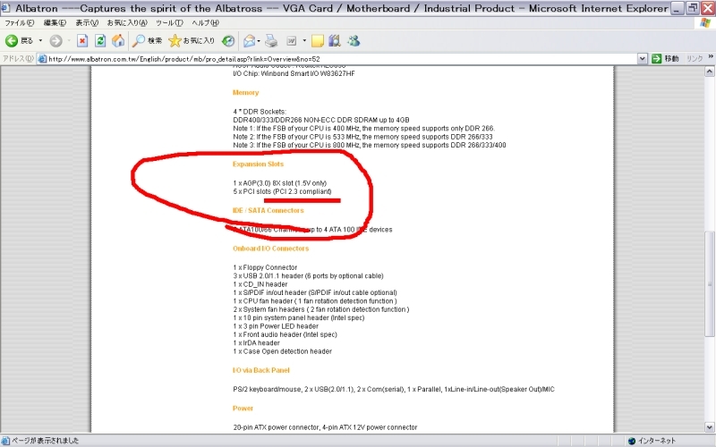Screen dimensions: 716x447
Task: Click the '1 x Floppy Connector' line
Action: (x=265, y=267)
